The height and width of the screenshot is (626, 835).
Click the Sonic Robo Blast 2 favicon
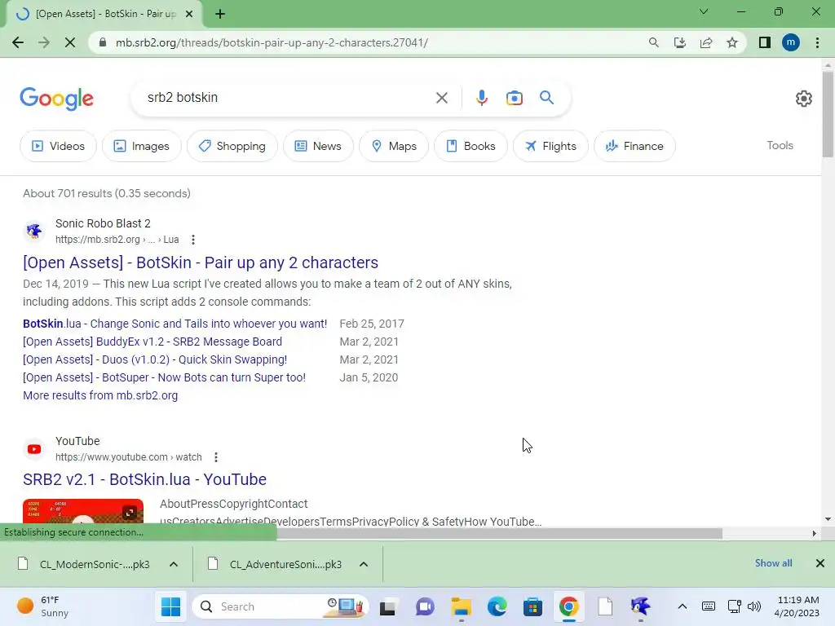pyautogui.click(x=34, y=231)
